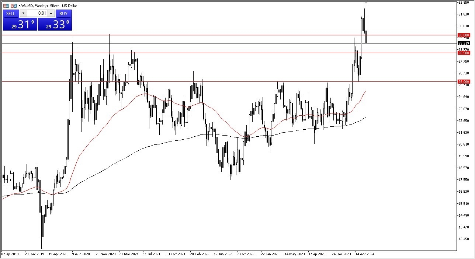
Task: Click the 28.500 red price level label
Action: click(464, 53)
